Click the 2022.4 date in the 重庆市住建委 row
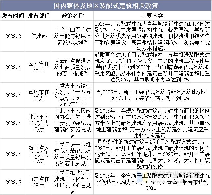Screen dimensions: 212x195 (13, 95)
